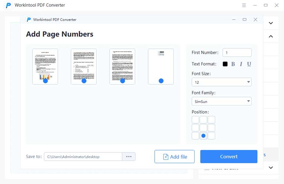Image resolution: width=284 pixels, height=184 pixels.
Task: Select center page number position
Action: pyautogui.click(x=203, y=128)
